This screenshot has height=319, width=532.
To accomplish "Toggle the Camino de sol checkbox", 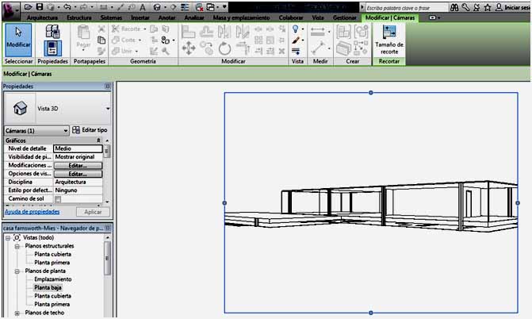I will tap(57, 199).
